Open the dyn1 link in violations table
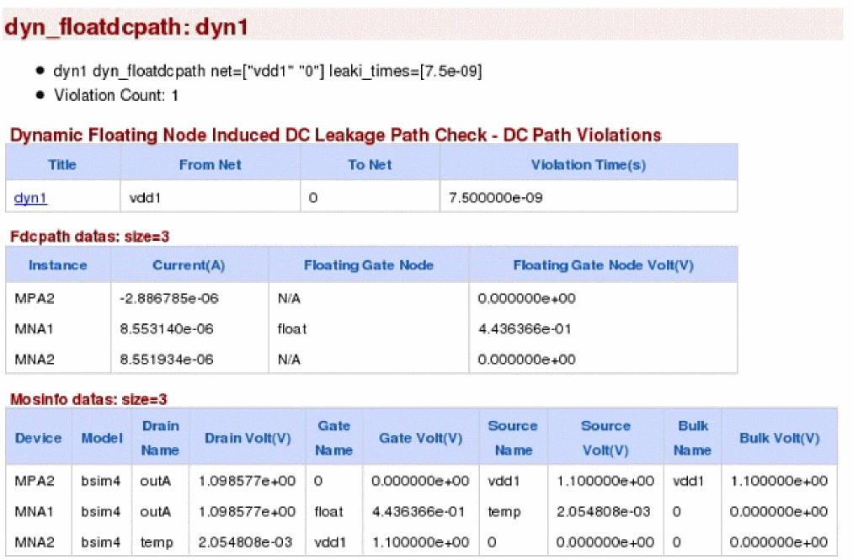 [30, 198]
